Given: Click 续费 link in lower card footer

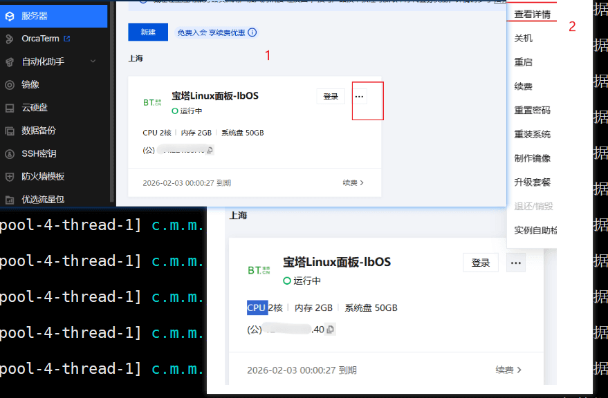Looking at the screenshot, I should [x=508, y=370].
